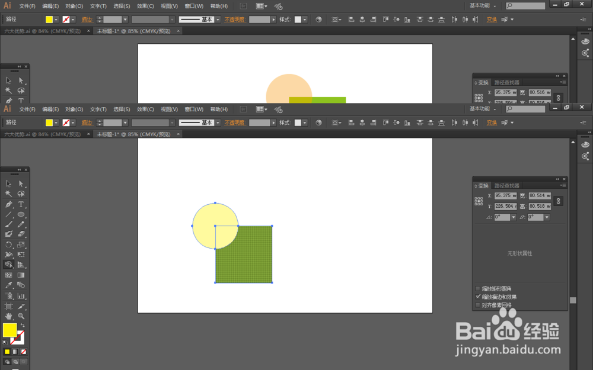Enable the 缩放矩形圆角 checkbox

coord(477,288)
